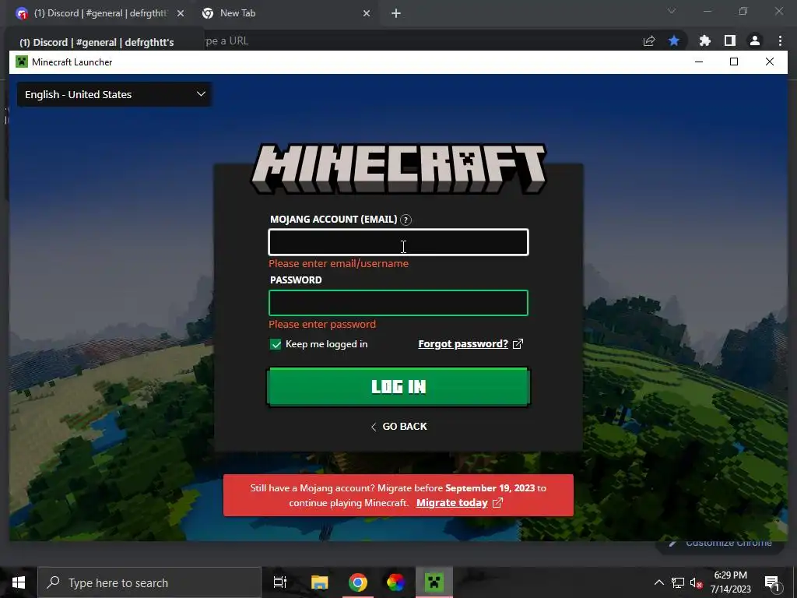
Task: Click the Mojang account email input field
Action: (x=398, y=242)
